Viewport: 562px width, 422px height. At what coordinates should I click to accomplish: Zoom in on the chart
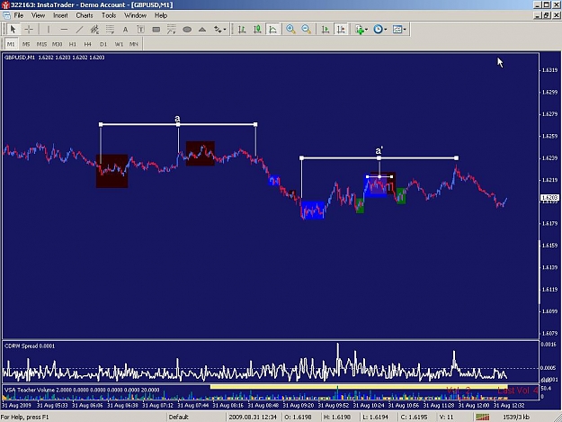pyautogui.click(x=290, y=30)
